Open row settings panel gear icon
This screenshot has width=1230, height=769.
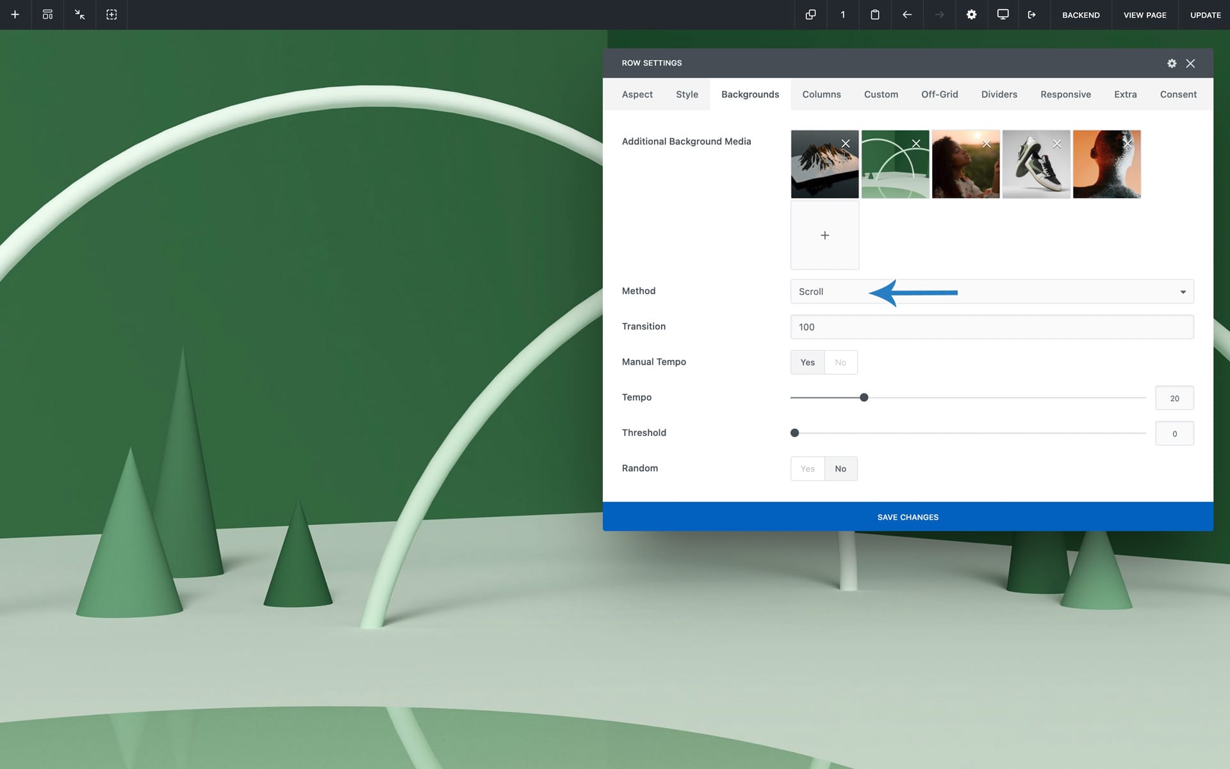(x=1172, y=63)
